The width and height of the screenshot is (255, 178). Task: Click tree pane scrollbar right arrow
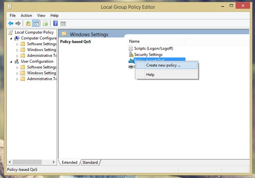click(x=54, y=162)
